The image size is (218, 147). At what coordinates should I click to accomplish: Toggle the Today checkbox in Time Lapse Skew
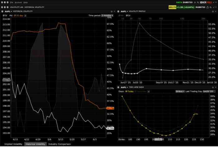tap(126, 91)
